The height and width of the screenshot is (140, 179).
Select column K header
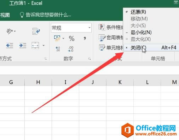coord(120,82)
